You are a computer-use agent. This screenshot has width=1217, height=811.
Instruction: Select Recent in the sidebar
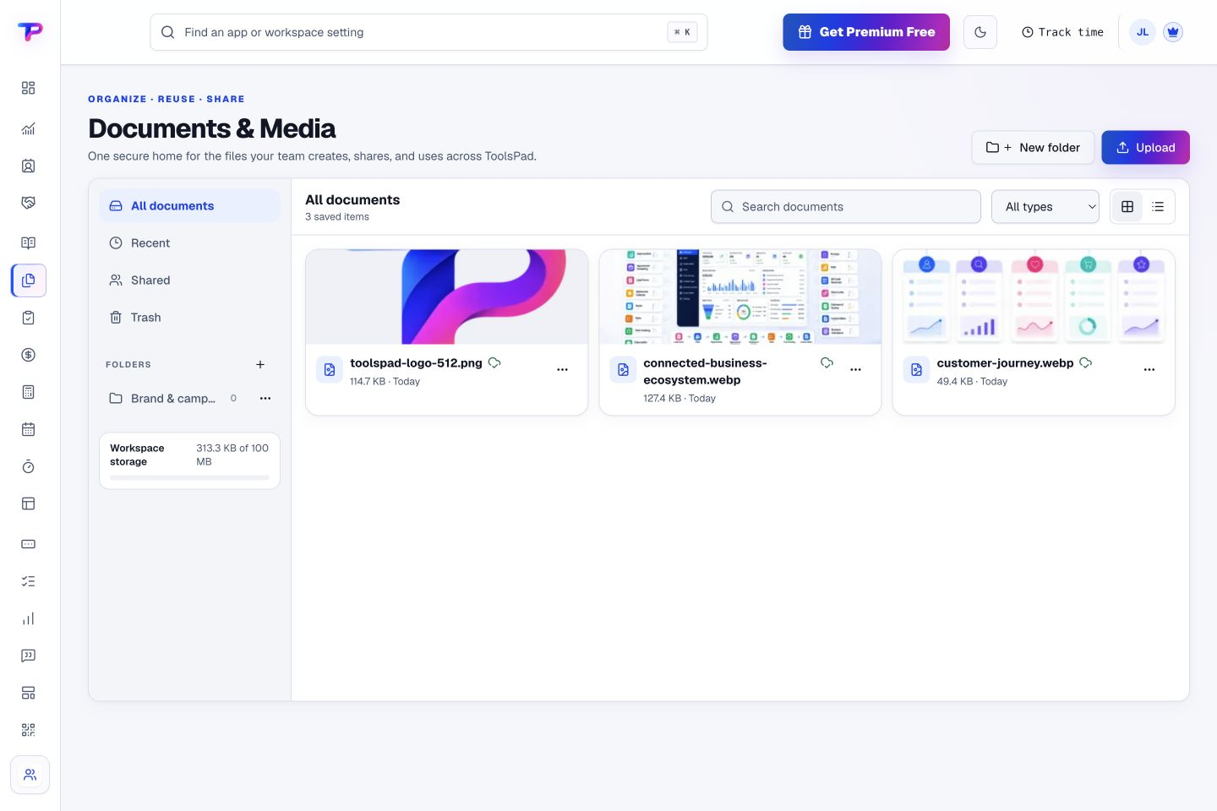pos(189,243)
